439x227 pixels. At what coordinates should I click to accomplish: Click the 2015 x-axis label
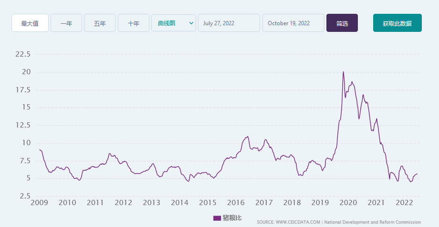click(x=208, y=203)
